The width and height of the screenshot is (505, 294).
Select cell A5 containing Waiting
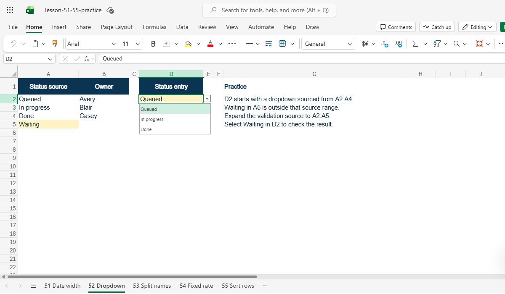click(x=48, y=124)
